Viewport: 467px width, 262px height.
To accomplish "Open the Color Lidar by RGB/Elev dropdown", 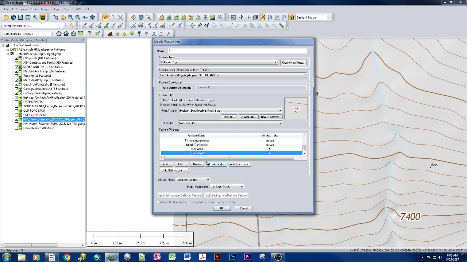I will [53, 34].
